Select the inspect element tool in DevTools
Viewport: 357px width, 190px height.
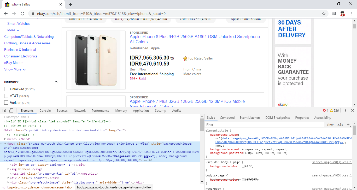[4, 110]
